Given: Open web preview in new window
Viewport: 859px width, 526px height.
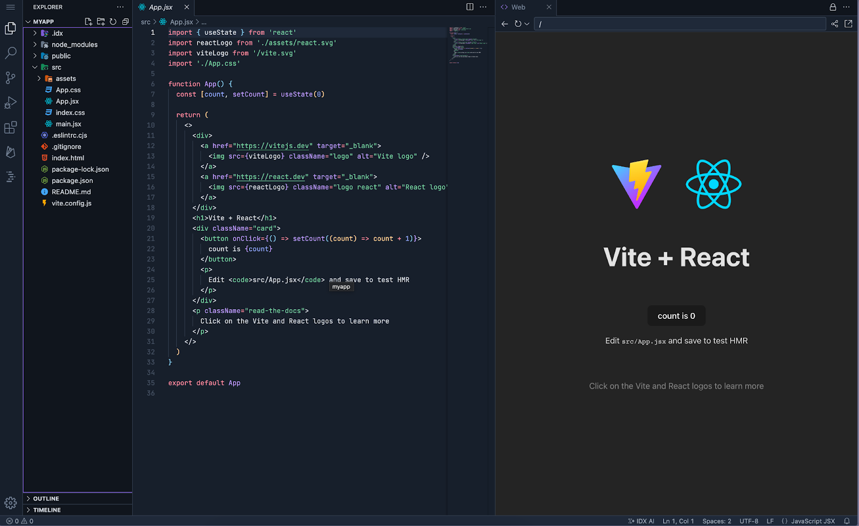Looking at the screenshot, I should (x=848, y=24).
